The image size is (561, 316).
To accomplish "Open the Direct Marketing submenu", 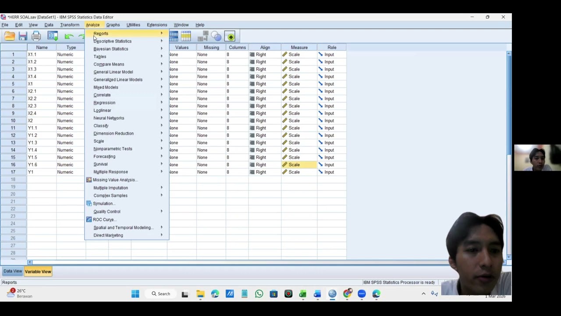I will [127, 235].
